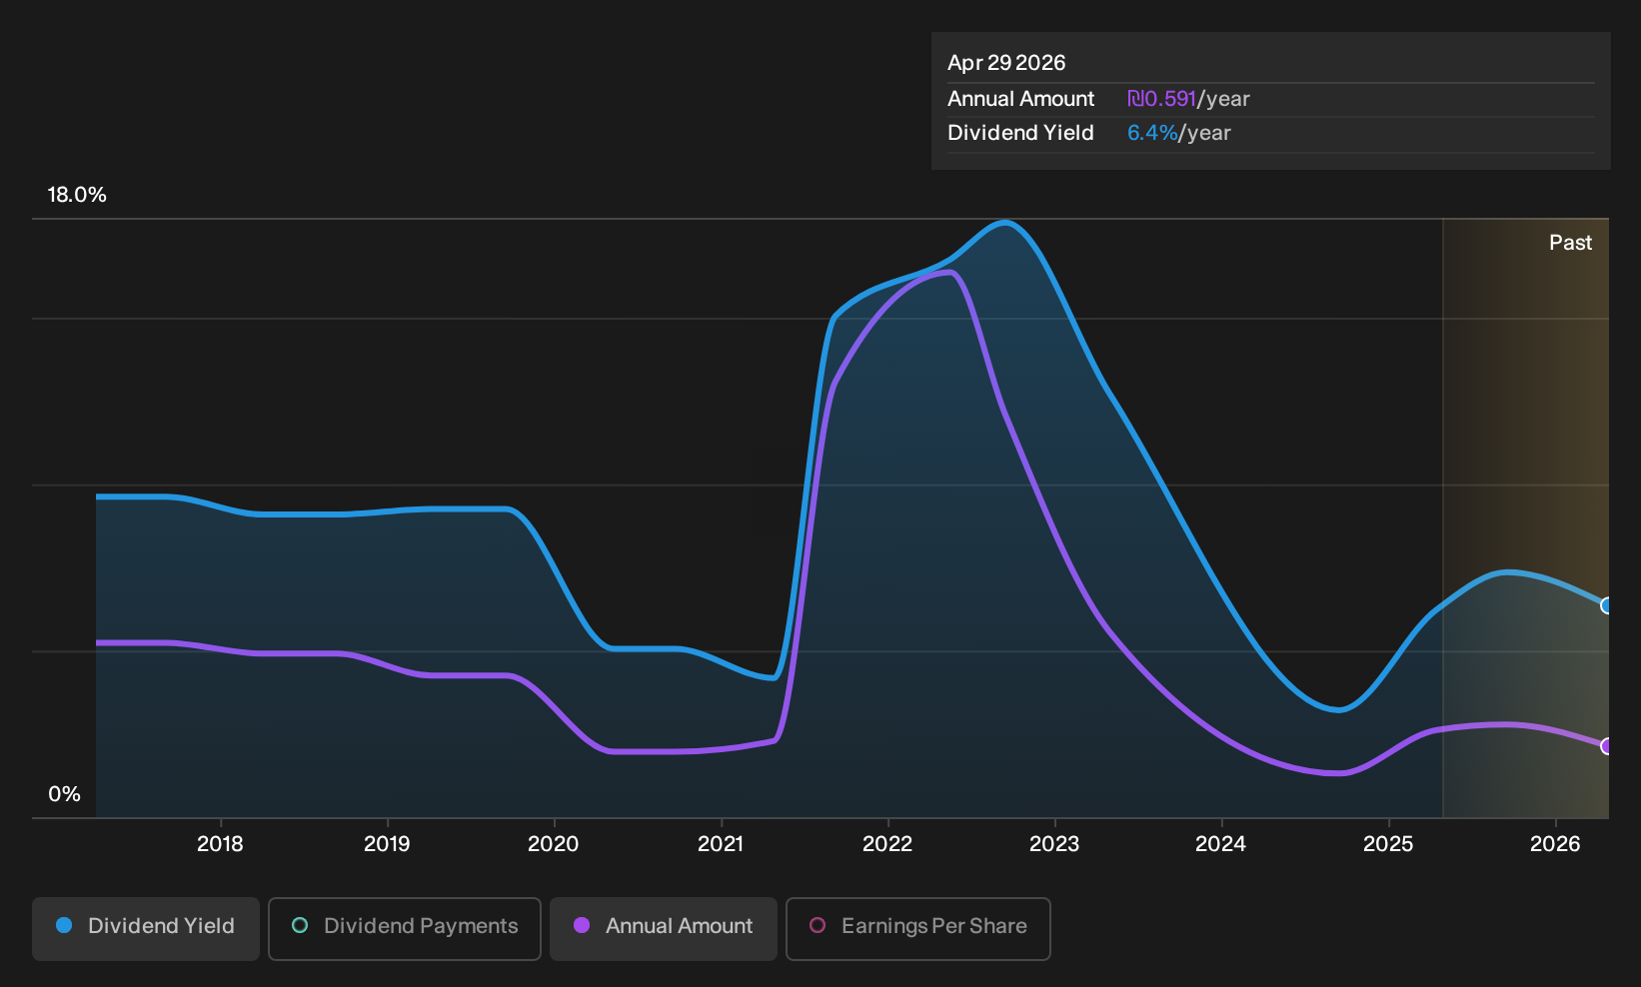Enable the Dividend Payments series

click(405, 929)
